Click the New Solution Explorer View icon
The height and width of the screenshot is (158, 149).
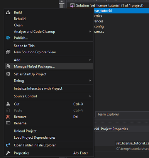8,52
